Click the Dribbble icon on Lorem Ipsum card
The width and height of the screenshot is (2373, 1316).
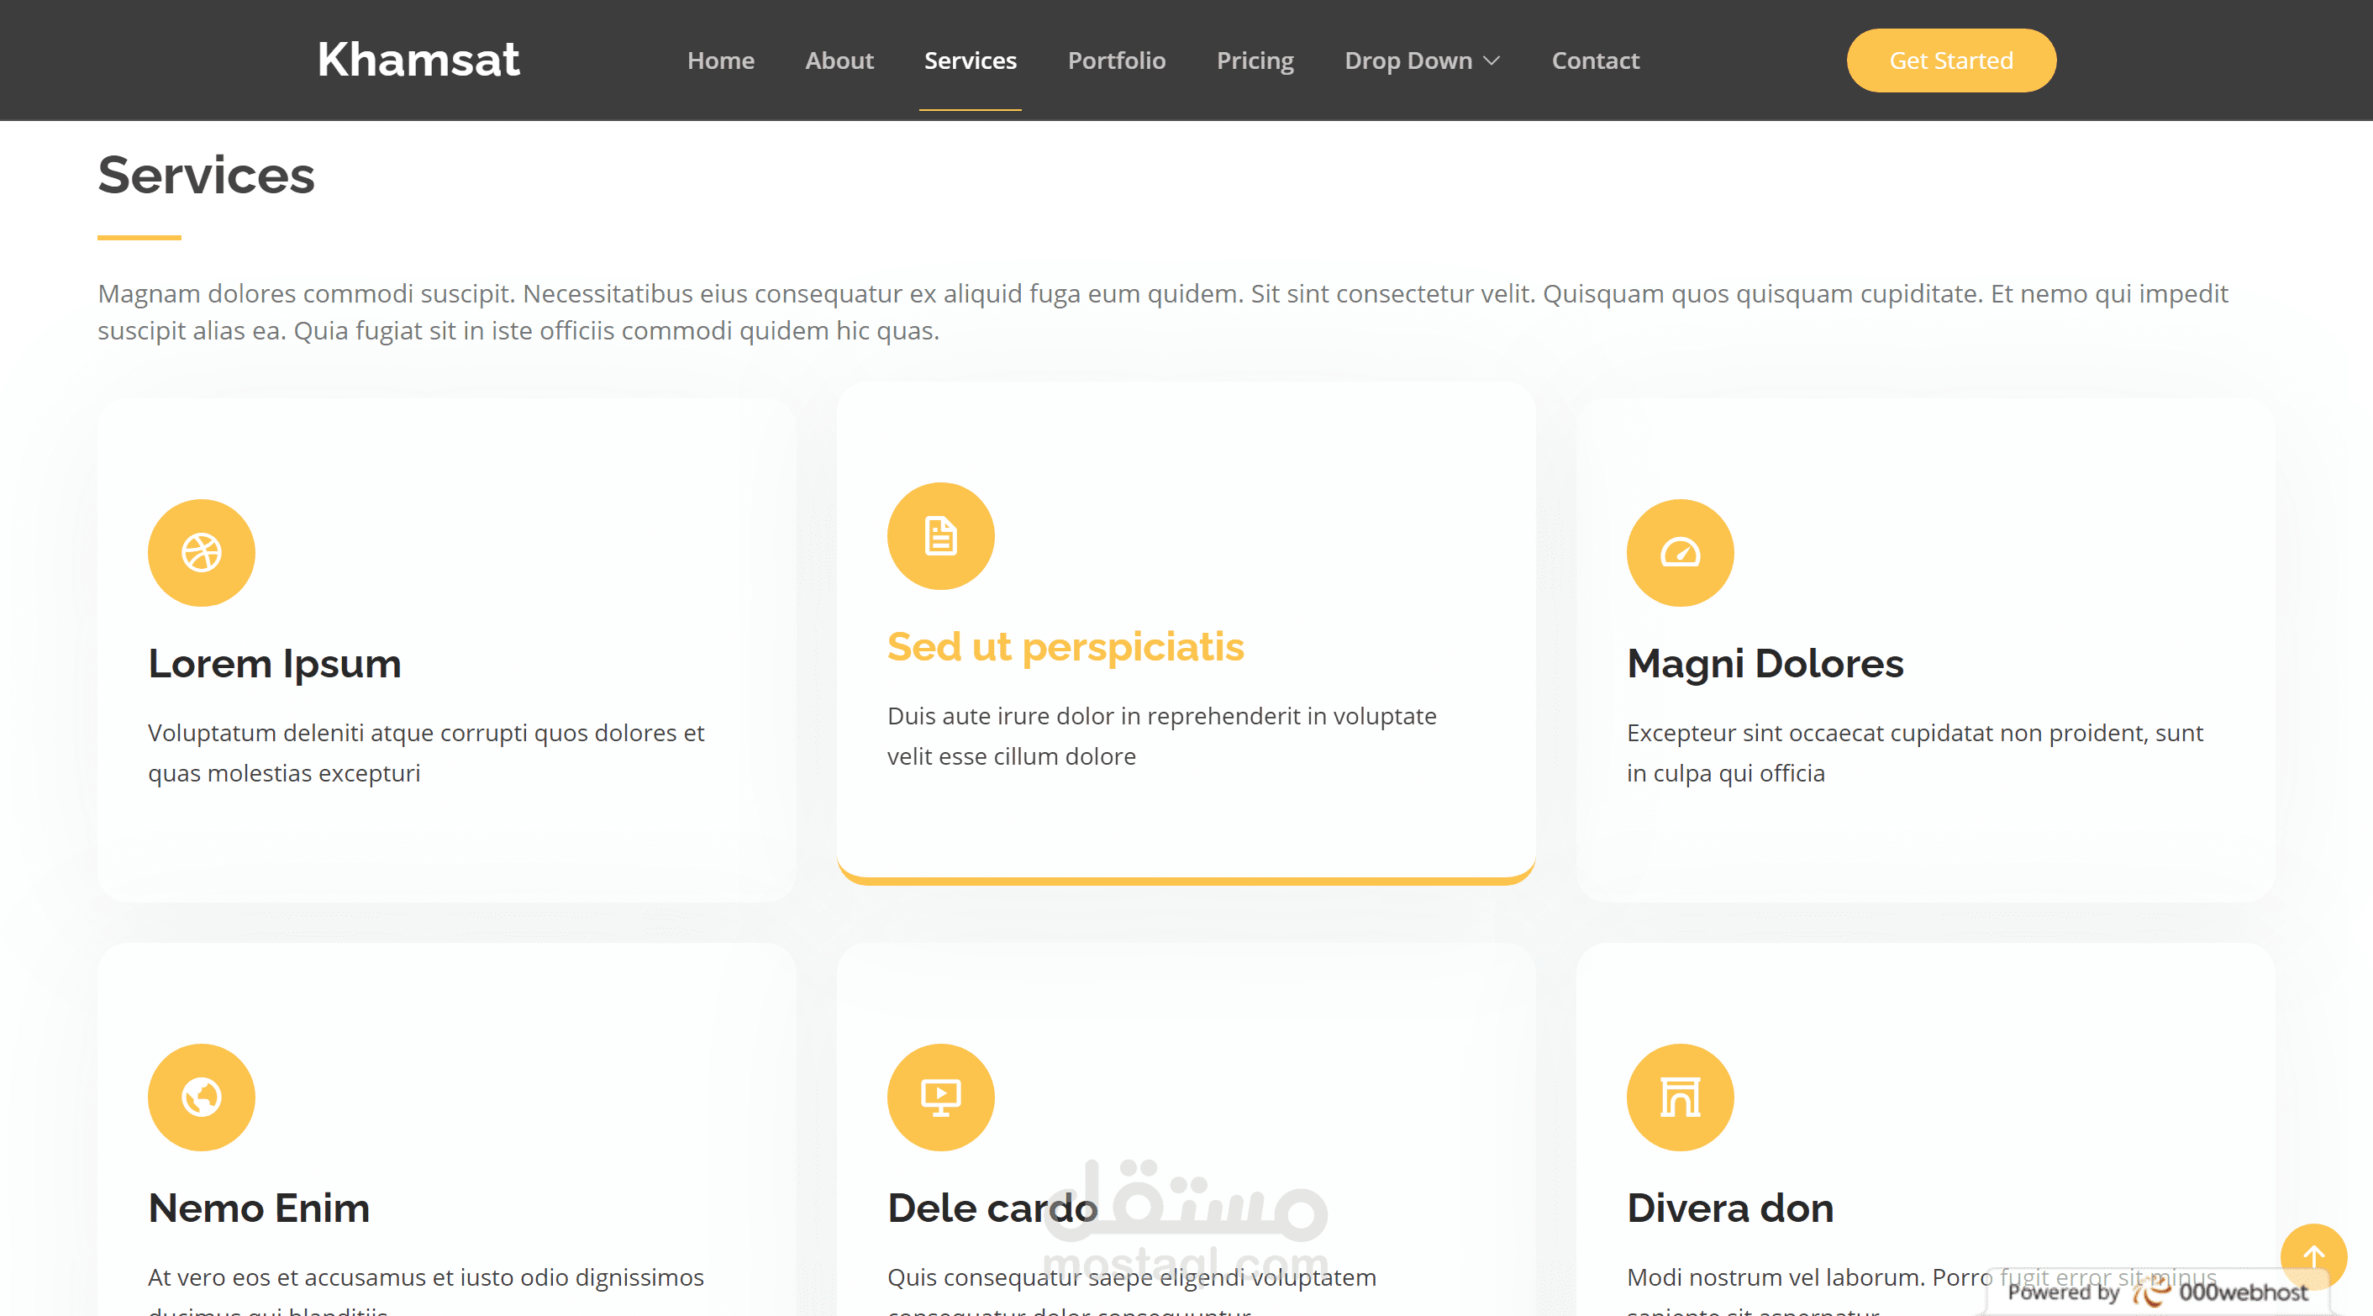[x=201, y=553]
